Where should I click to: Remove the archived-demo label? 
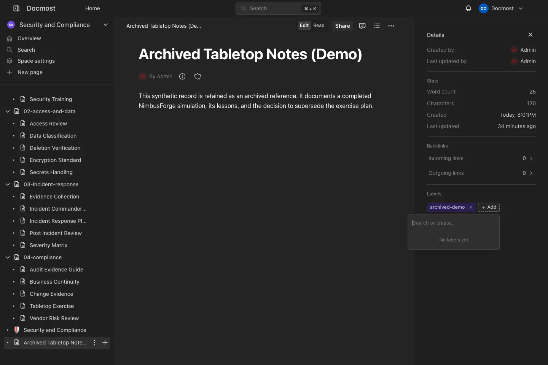[471, 207]
